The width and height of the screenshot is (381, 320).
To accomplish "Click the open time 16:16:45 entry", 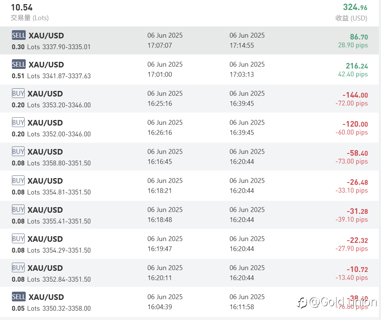I will (x=160, y=162).
